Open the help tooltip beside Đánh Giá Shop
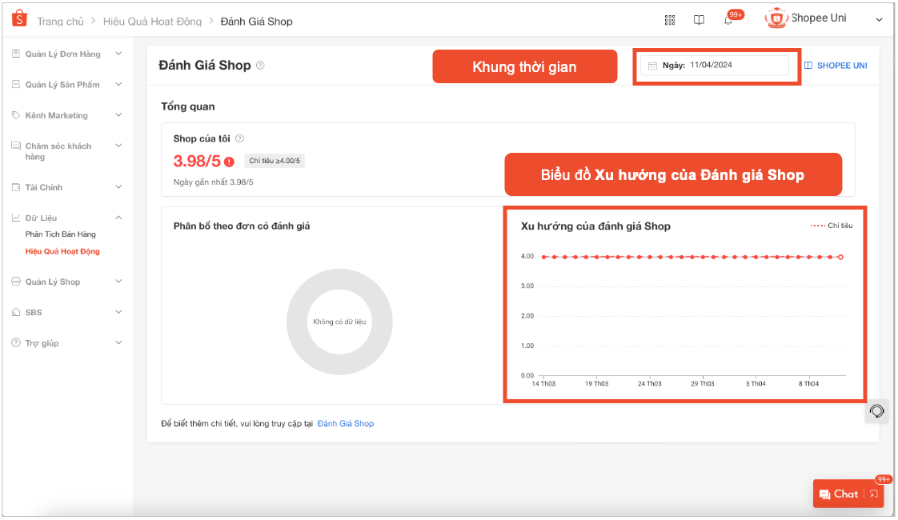This screenshot has height=520, width=898. pyautogui.click(x=259, y=66)
